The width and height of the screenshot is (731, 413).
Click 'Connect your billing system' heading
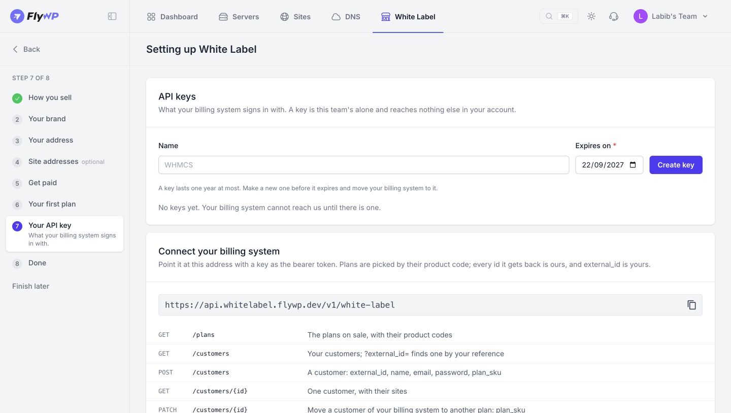[219, 251]
